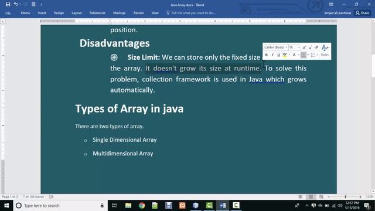The width and height of the screenshot is (375, 211).
Task: Click the tab selector at ruler corner
Action: click(3, 21)
